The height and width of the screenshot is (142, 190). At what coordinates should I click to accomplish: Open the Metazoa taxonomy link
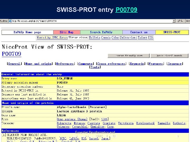point(79,123)
